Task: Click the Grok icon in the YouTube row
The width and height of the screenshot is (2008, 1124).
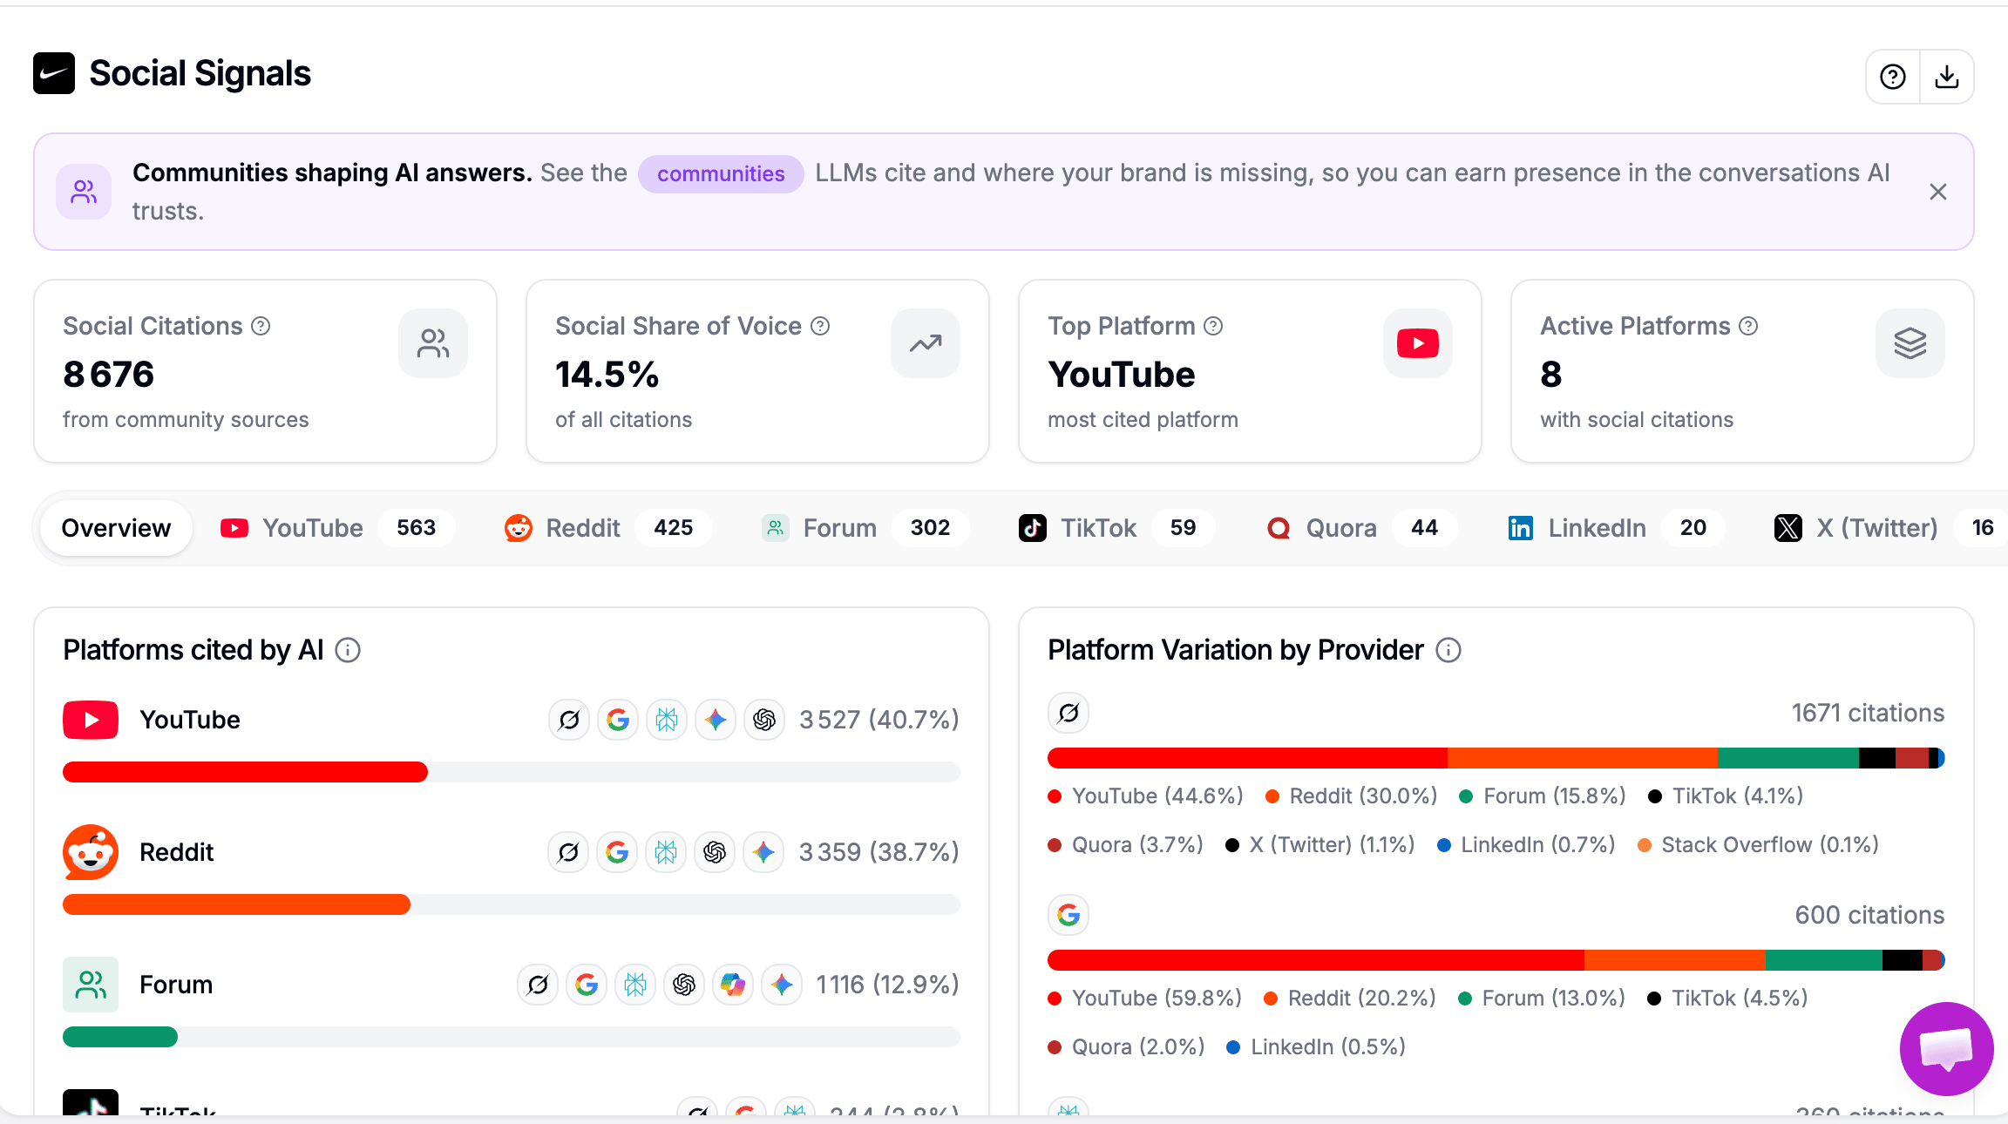Action: (569, 720)
